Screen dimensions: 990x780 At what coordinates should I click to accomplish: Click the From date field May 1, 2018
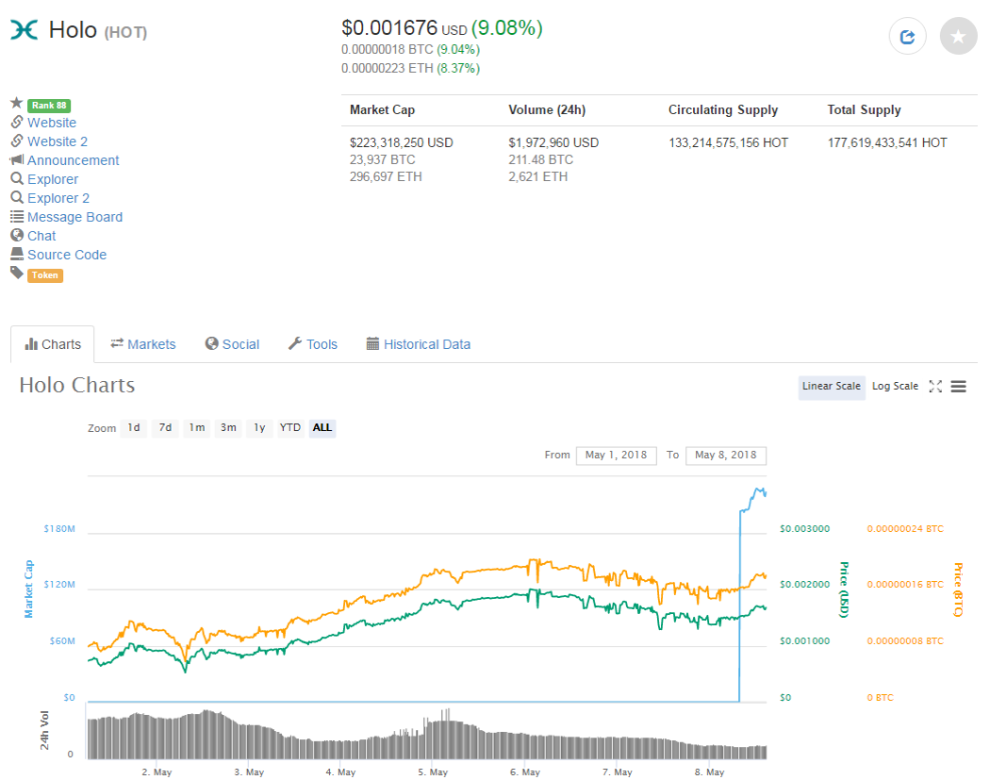[617, 455]
